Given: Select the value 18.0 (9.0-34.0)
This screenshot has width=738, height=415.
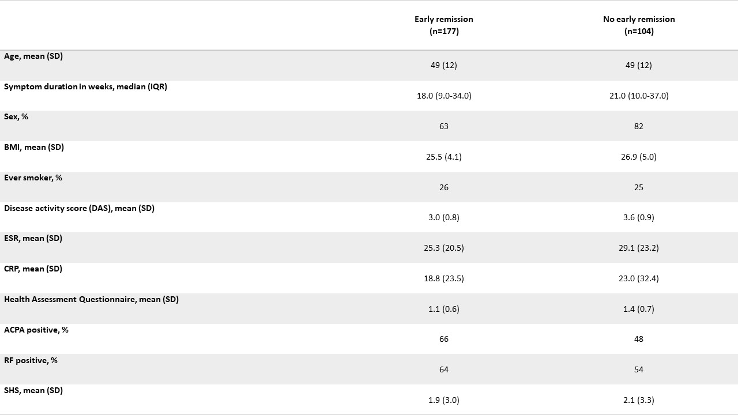Looking at the screenshot, I should coord(443,96).
